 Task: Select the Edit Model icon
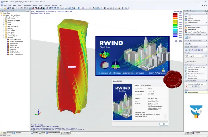click(x=186, y=16)
